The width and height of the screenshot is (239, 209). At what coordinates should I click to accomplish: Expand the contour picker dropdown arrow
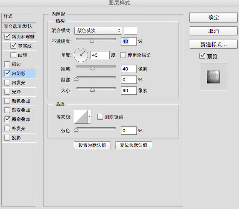[90, 117]
